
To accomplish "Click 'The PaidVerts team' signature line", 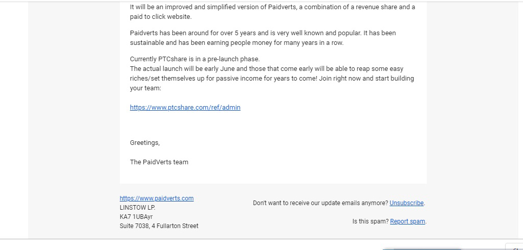I will pos(159,162).
